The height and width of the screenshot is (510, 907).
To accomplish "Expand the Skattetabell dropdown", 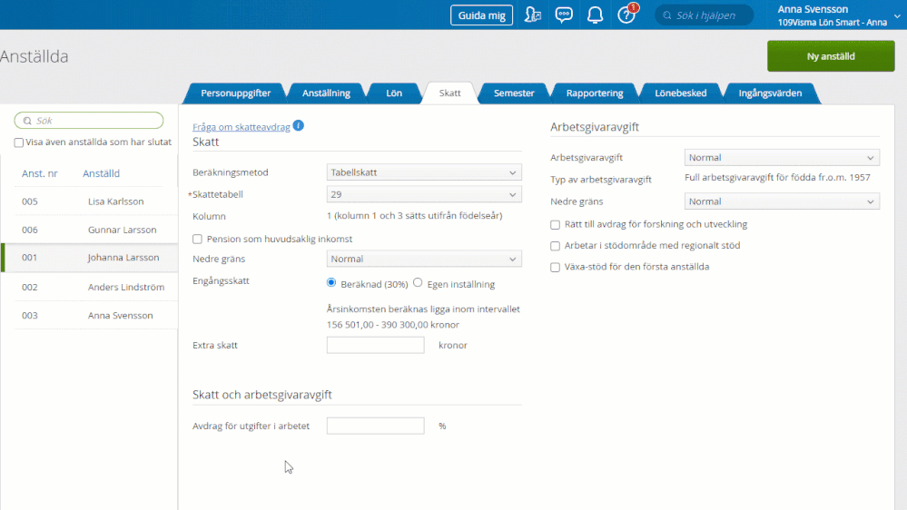I will (423, 194).
